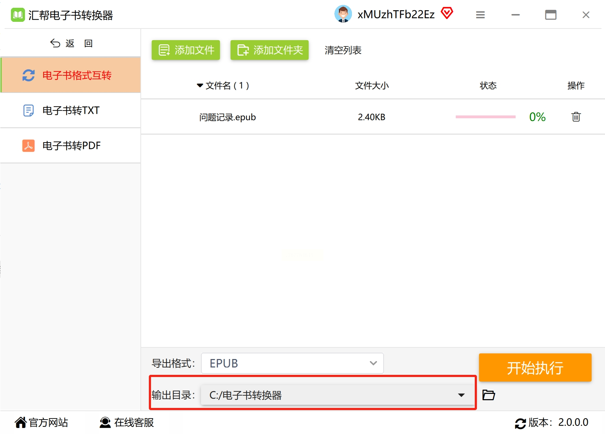Screen dimensions: 605x434
Task: Click 清空列表 to clear the list
Action: [x=343, y=50]
